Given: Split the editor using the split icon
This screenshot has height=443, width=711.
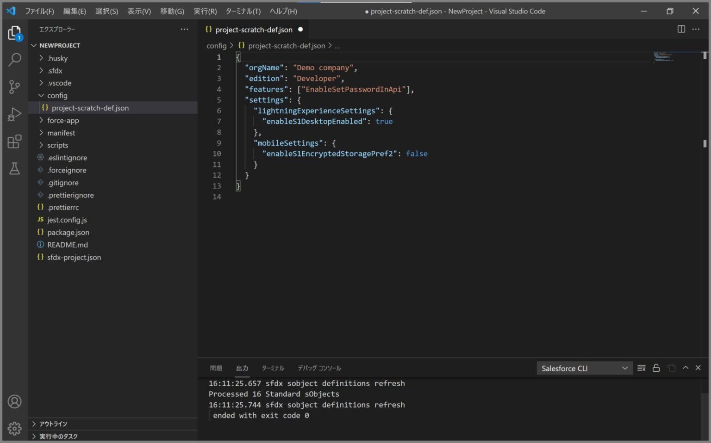Looking at the screenshot, I should tap(680, 29).
